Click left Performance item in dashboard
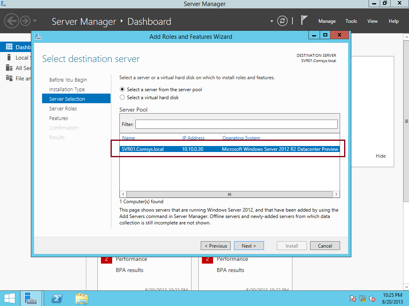Screen dimensions: 409x306 click(131, 259)
